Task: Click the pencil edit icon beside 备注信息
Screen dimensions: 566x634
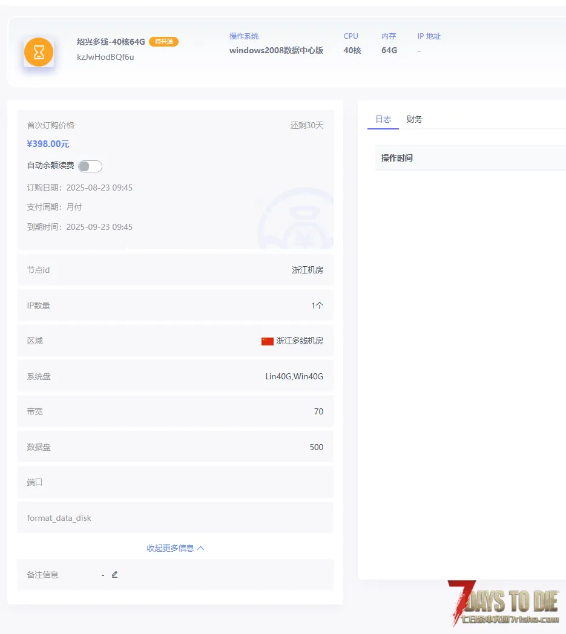Action: [x=114, y=575]
